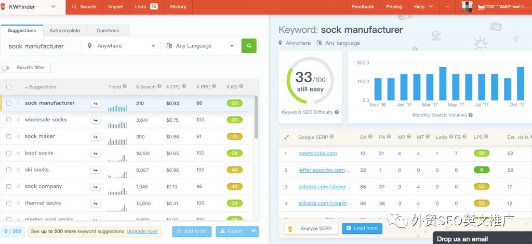Screen dimensions: 532x244
Task: Open the KWFinder app switcher dropdown
Action: click(54, 6)
